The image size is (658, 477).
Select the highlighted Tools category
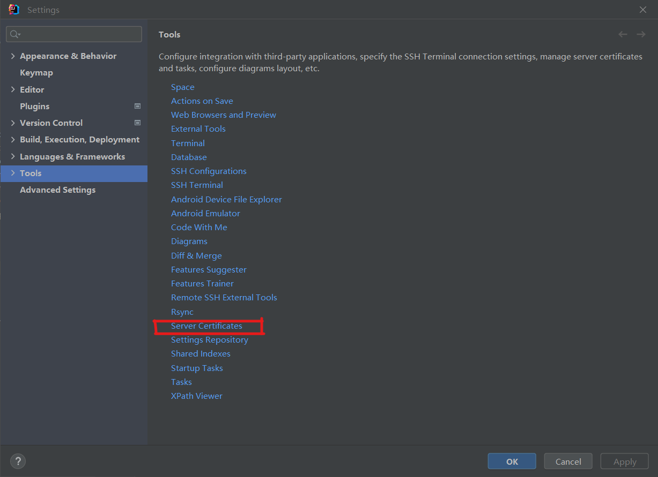click(74, 173)
